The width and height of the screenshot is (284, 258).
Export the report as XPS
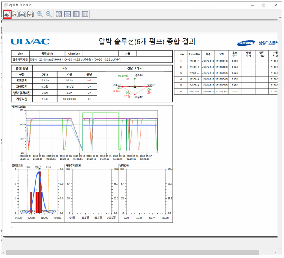tap(15, 14)
